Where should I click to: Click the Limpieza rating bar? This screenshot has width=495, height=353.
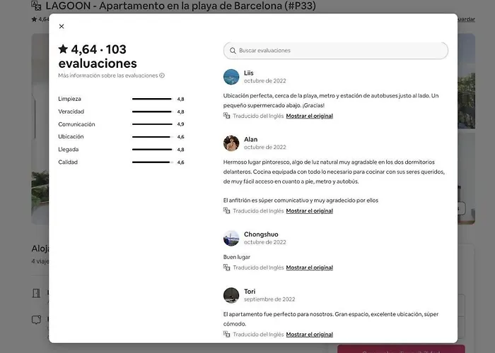click(x=153, y=99)
